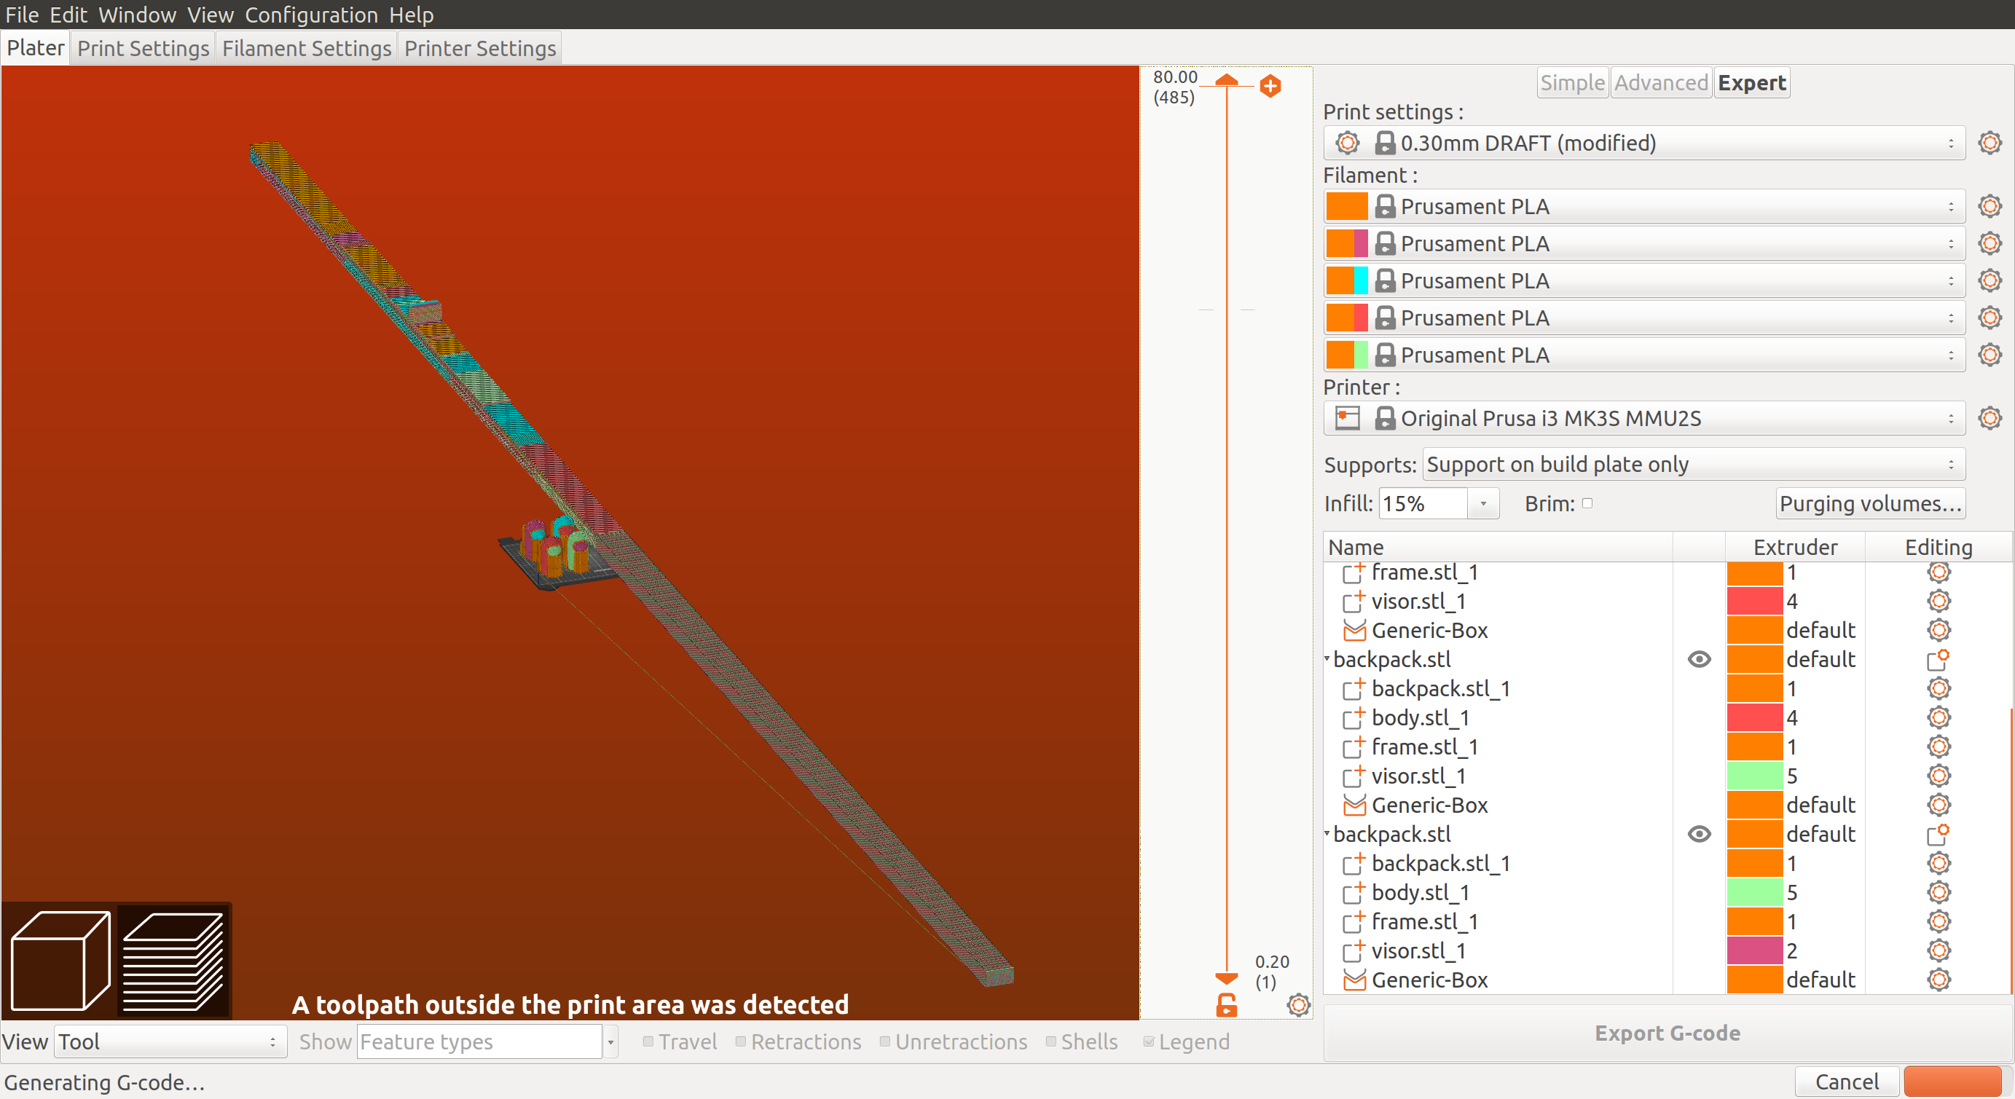This screenshot has height=1099, width=2015.
Task: Check the Brim checkbox
Action: [x=1588, y=504]
